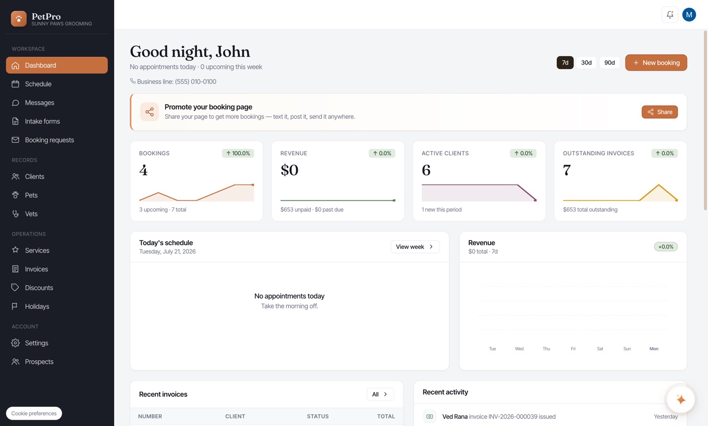Click the Settings gear icon in sidebar

click(16, 343)
